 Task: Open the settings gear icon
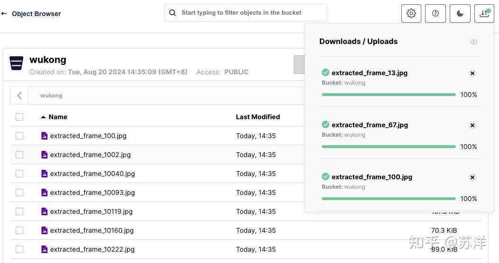click(x=411, y=13)
